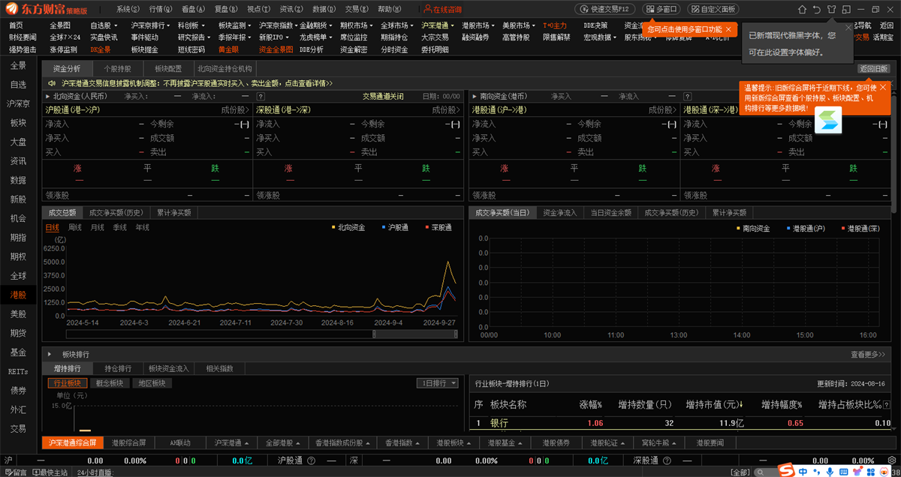Open the skin (shirt) icon in title bar
Image resolution: width=901 pixels, height=477 pixels.
pos(831,9)
